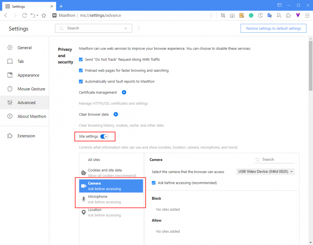Toggle automatically send fault reports checkbox
The image size is (313, 245).
pos(81,82)
